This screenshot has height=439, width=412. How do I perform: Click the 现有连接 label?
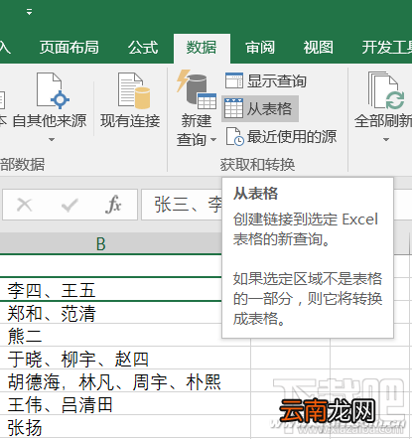click(x=130, y=121)
